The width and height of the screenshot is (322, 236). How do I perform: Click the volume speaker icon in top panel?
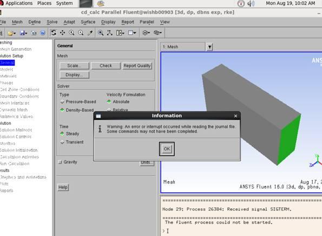pos(251,3)
